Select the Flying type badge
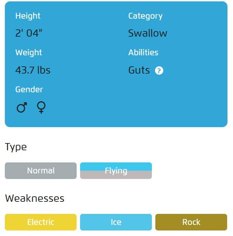The width and height of the screenshot is (233, 236). tap(116, 171)
